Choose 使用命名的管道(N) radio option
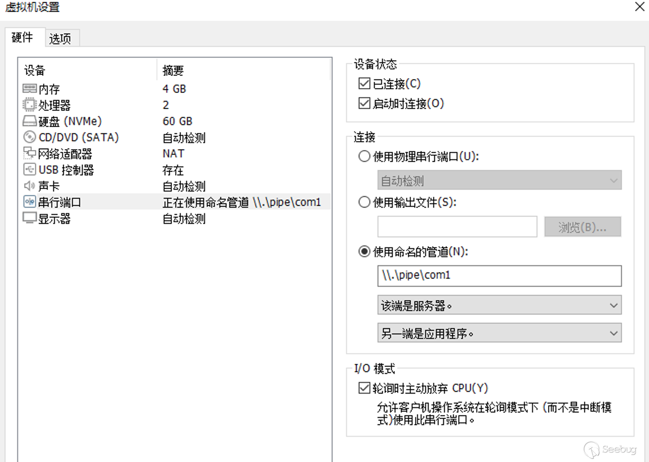Screen dimensions: 649x462 [364, 252]
